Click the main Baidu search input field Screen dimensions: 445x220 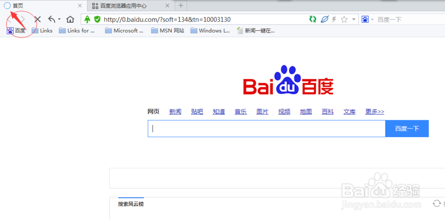267,129
